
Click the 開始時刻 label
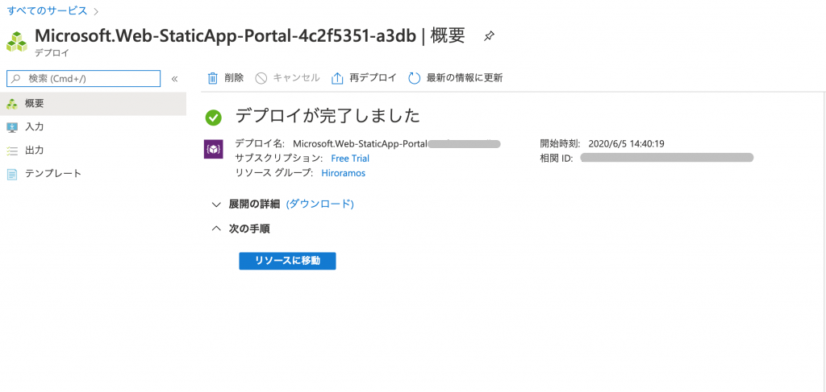tap(560, 143)
